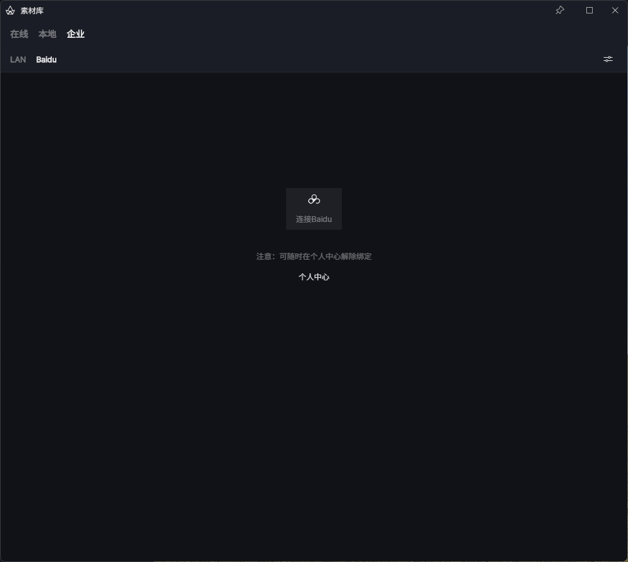Click the 连接Baidu button label

pyautogui.click(x=314, y=219)
